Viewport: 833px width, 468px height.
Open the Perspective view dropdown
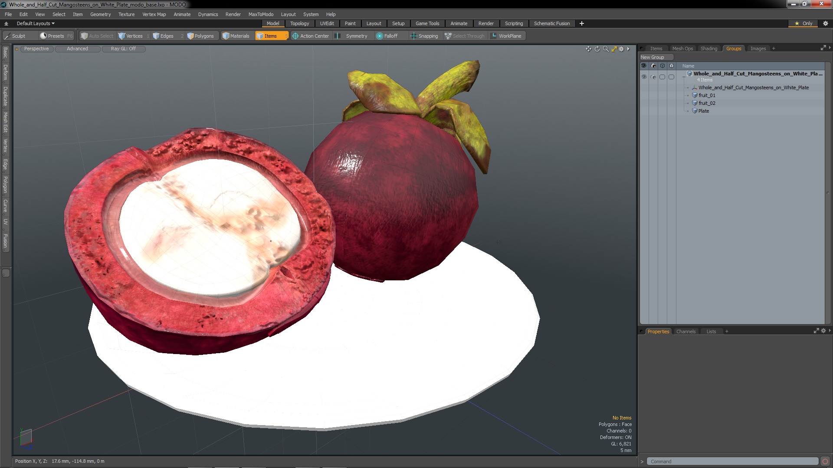[x=36, y=49]
